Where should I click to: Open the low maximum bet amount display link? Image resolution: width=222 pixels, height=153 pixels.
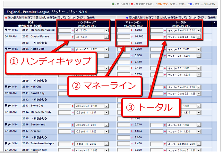(50, 18)
